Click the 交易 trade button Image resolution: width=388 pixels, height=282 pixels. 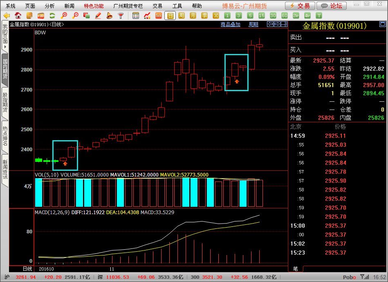[300, 6]
